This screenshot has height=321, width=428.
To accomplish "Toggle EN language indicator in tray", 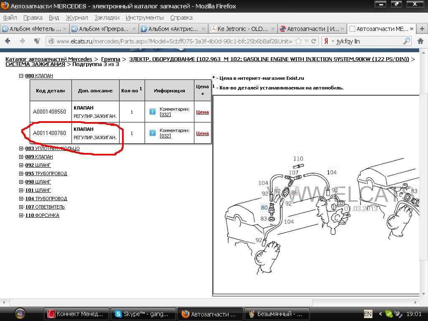I will (368, 314).
